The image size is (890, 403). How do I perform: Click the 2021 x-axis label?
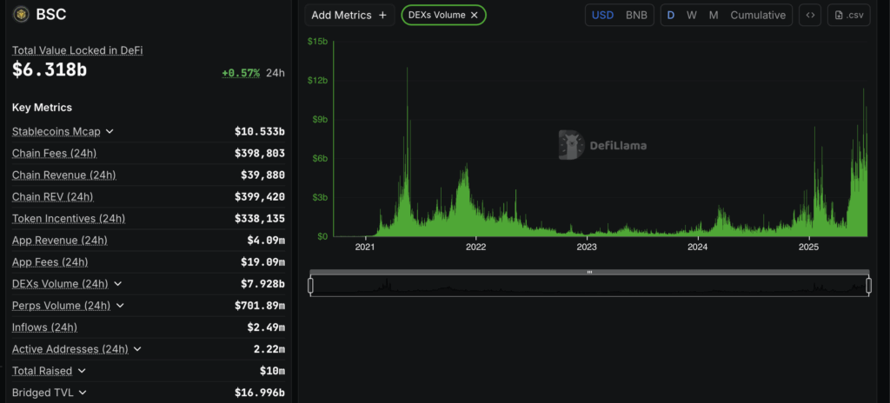pos(365,247)
